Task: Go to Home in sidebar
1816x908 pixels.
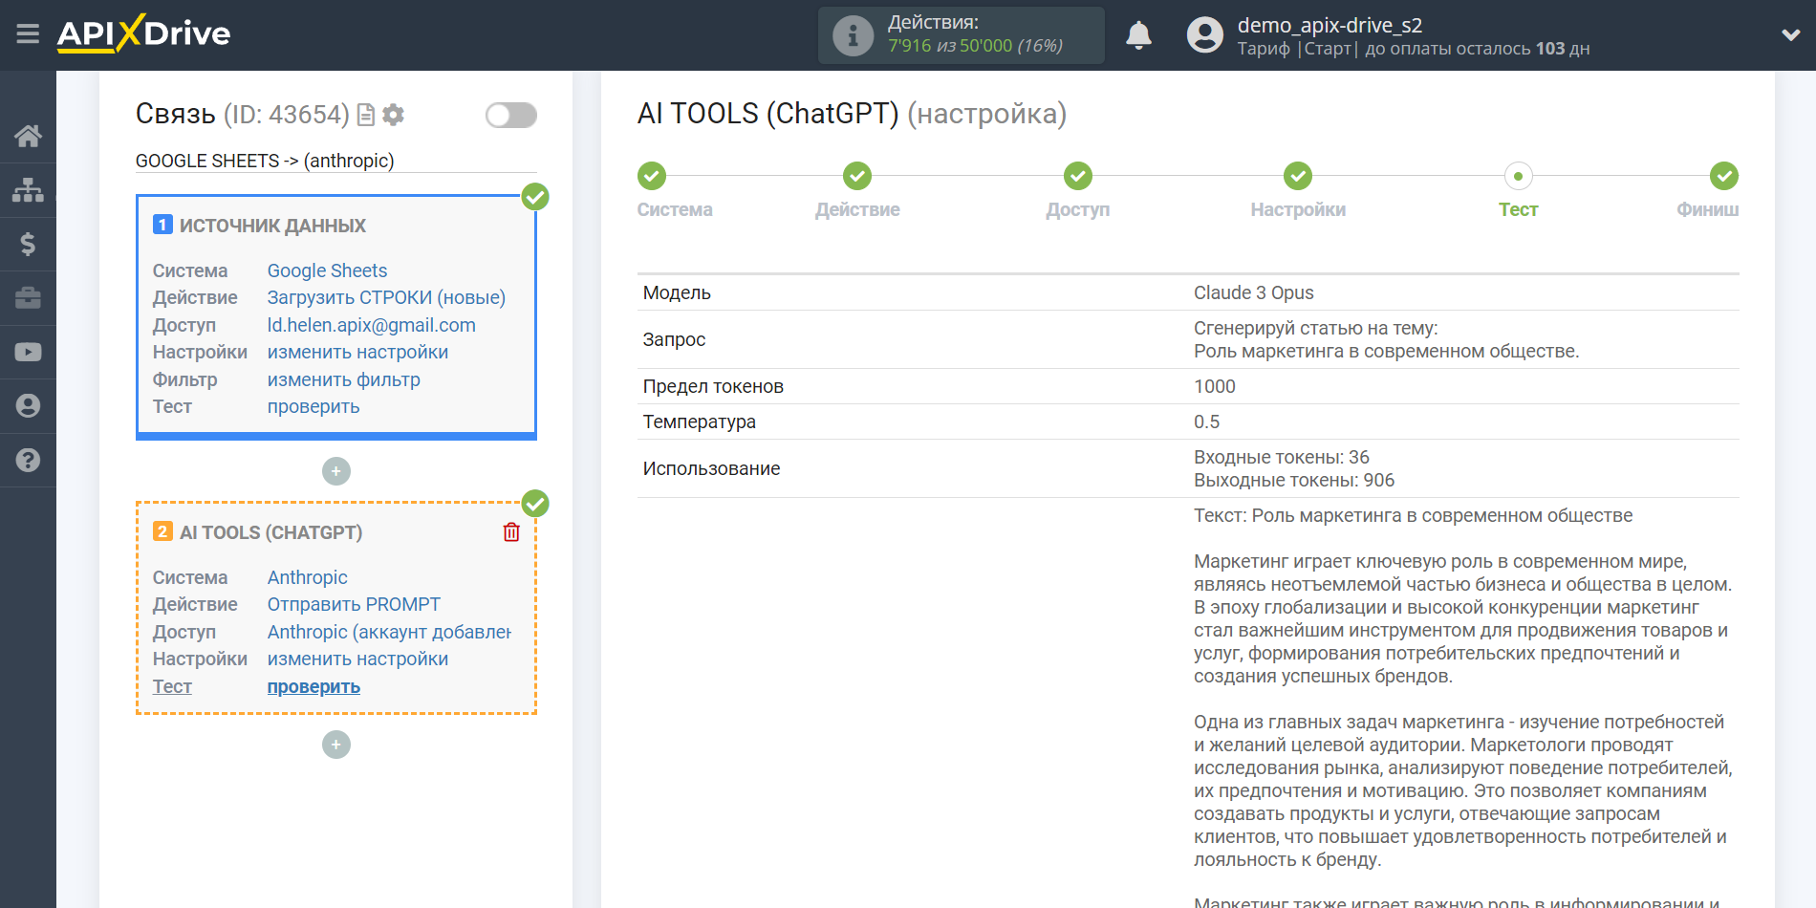Action: click(28, 136)
